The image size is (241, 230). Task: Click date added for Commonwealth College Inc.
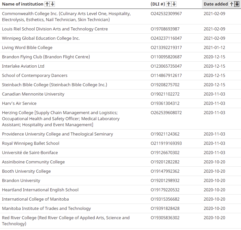tap(214, 14)
